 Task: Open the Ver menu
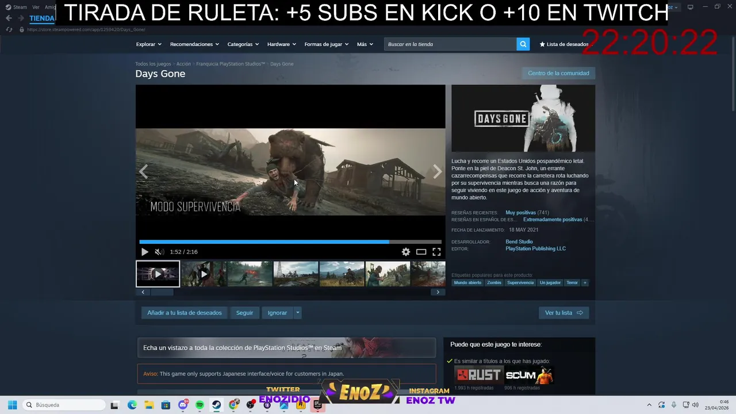tap(36, 7)
